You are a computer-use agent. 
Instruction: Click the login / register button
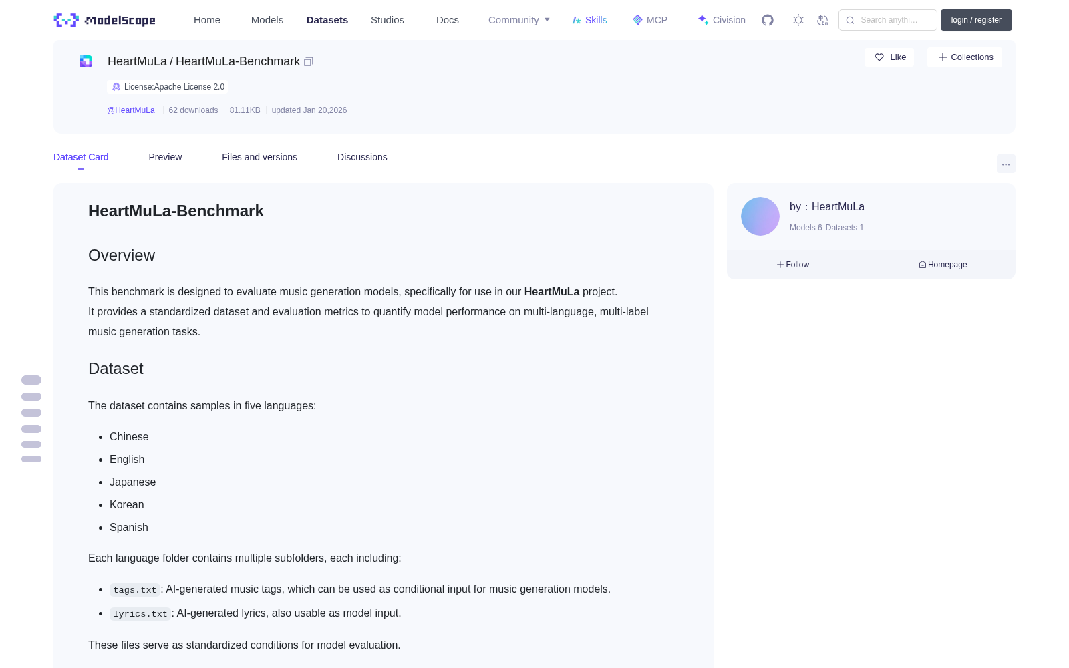pyautogui.click(x=976, y=20)
